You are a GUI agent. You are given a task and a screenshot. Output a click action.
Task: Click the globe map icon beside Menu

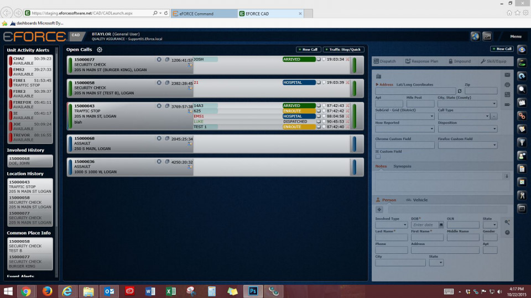(x=475, y=36)
